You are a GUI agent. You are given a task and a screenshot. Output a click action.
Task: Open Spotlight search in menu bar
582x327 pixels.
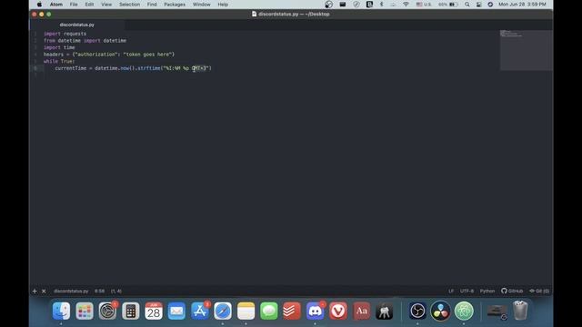point(467,5)
